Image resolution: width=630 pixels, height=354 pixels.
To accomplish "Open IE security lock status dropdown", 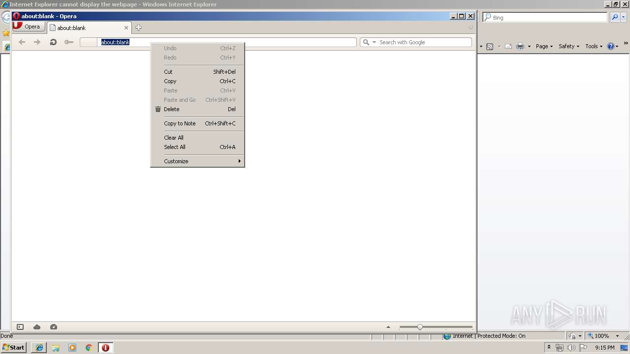I will [575, 336].
